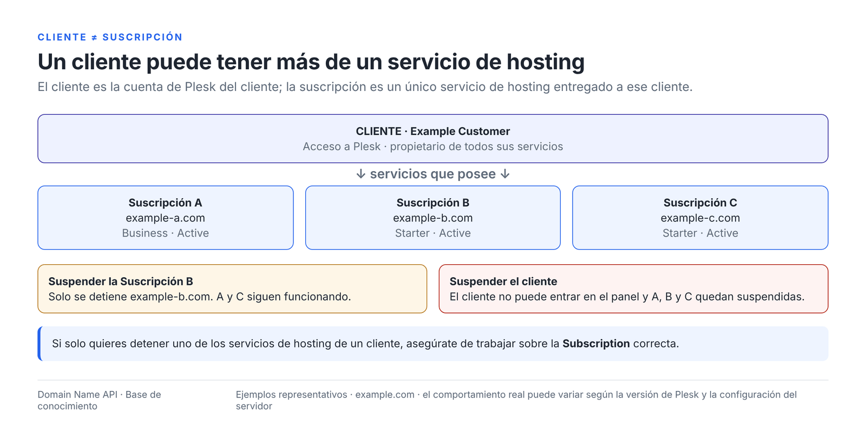This screenshot has width=866, height=444.
Task: Click the domain "example-a.com"
Action: point(165,218)
